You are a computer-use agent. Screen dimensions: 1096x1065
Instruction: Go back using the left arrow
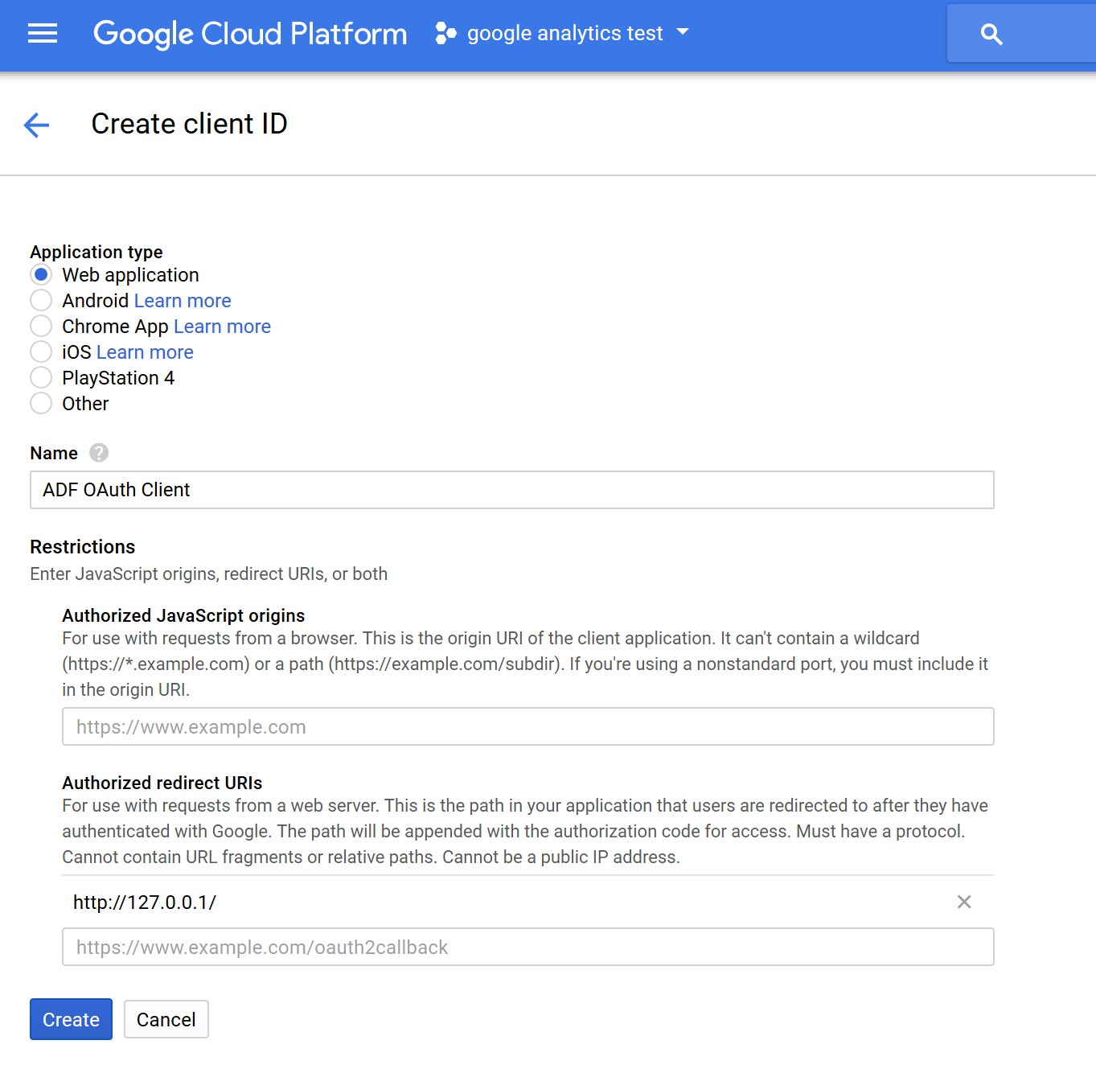pyautogui.click(x=37, y=125)
